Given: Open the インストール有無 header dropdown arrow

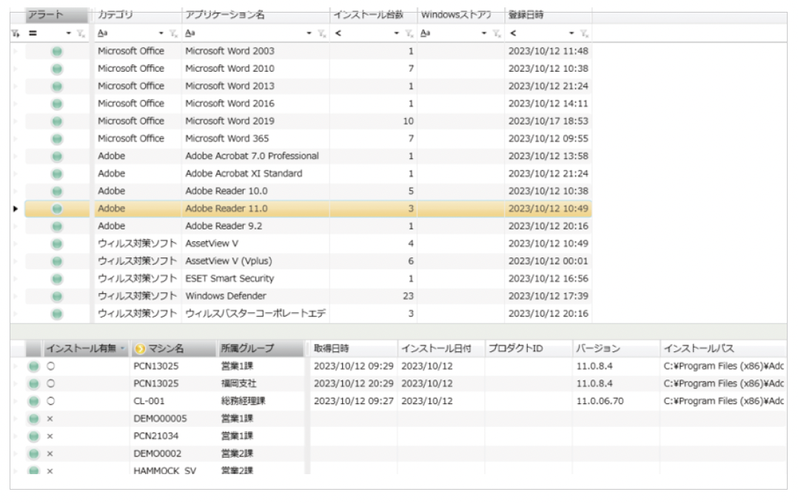Looking at the screenshot, I should [x=123, y=349].
